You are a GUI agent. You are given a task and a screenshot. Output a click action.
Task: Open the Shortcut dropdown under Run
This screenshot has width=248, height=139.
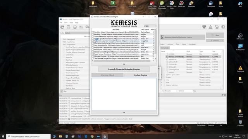point(215,41)
